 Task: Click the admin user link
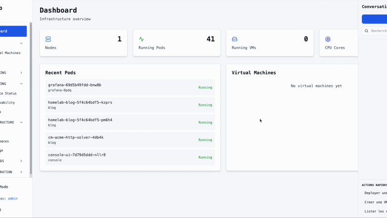click(13, 199)
